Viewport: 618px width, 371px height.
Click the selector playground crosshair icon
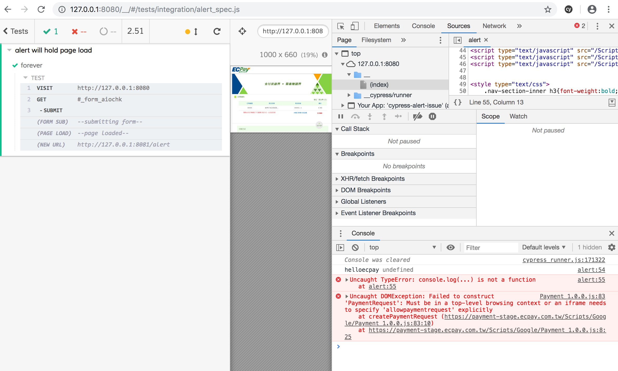242,31
